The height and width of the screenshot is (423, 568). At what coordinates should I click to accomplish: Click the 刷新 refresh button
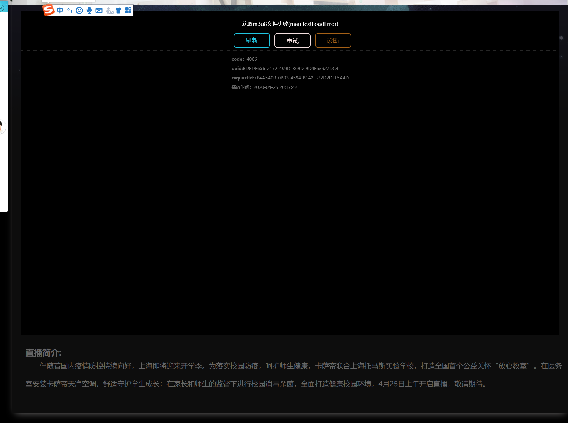click(251, 40)
